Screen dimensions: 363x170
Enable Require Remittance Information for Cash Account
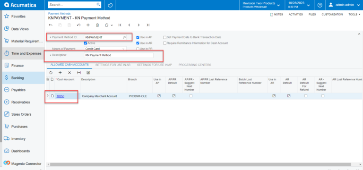coord(164,43)
